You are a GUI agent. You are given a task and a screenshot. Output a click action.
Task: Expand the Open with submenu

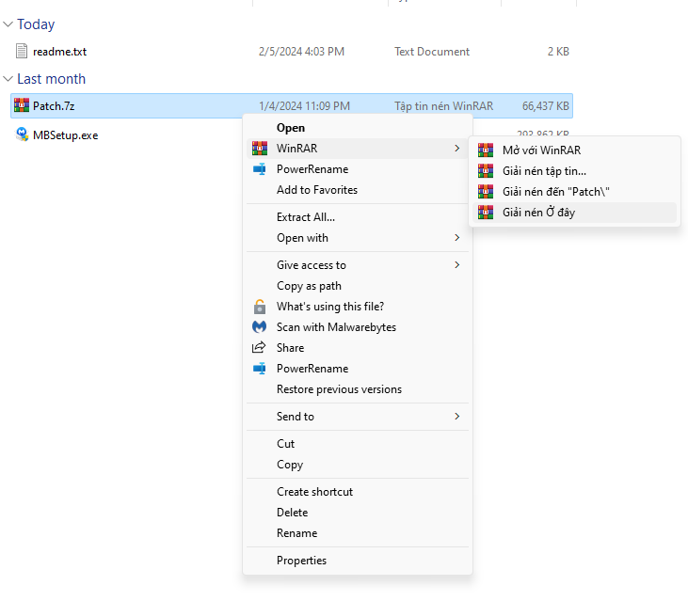[x=457, y=238]
